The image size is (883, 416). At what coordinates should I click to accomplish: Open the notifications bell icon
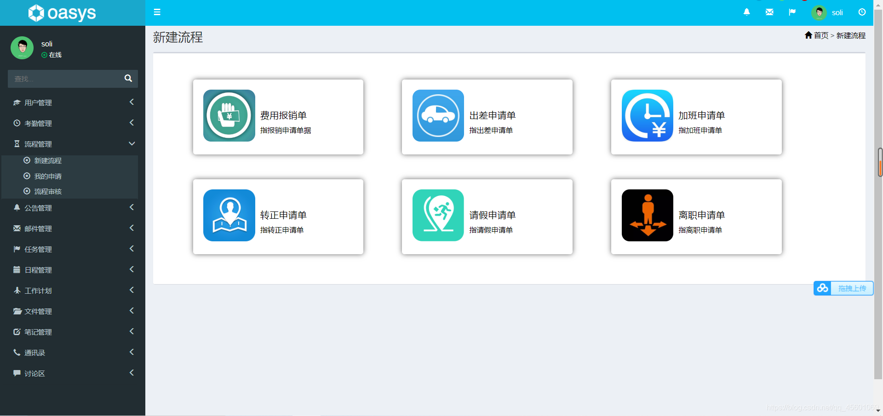(746, 12)
